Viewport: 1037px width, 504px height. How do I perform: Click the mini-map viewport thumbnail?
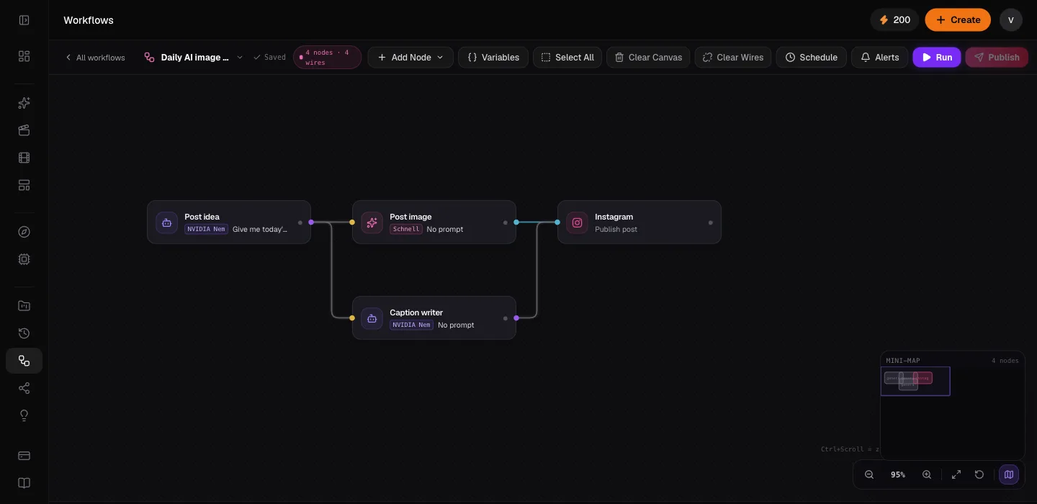[915, 381]
